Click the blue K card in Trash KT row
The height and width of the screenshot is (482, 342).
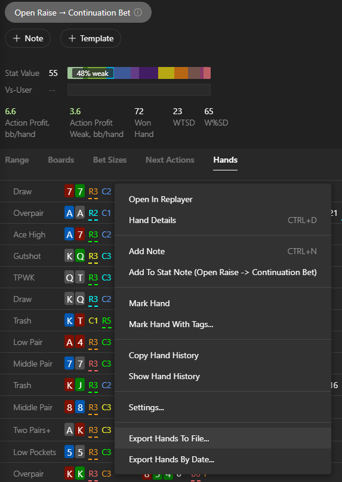tap(69, 321)
